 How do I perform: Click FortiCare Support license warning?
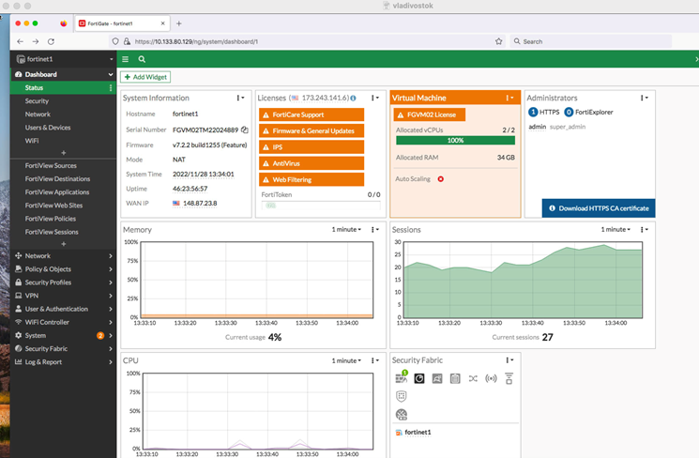pos(312,114)
